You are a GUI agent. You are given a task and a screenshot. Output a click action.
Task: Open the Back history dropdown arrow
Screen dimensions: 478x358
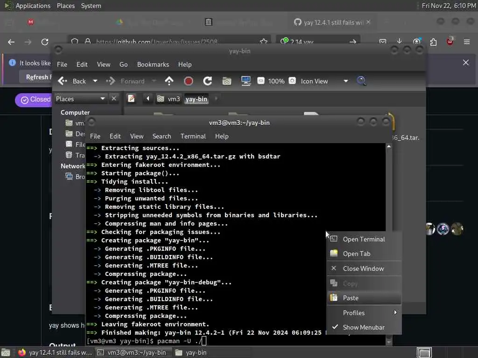click(x=95, y=81)
